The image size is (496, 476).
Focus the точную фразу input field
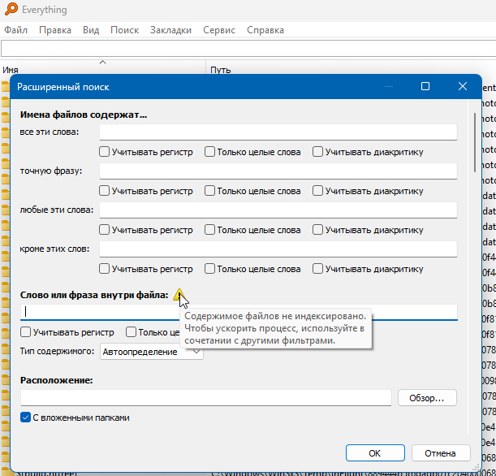point(278,171)
